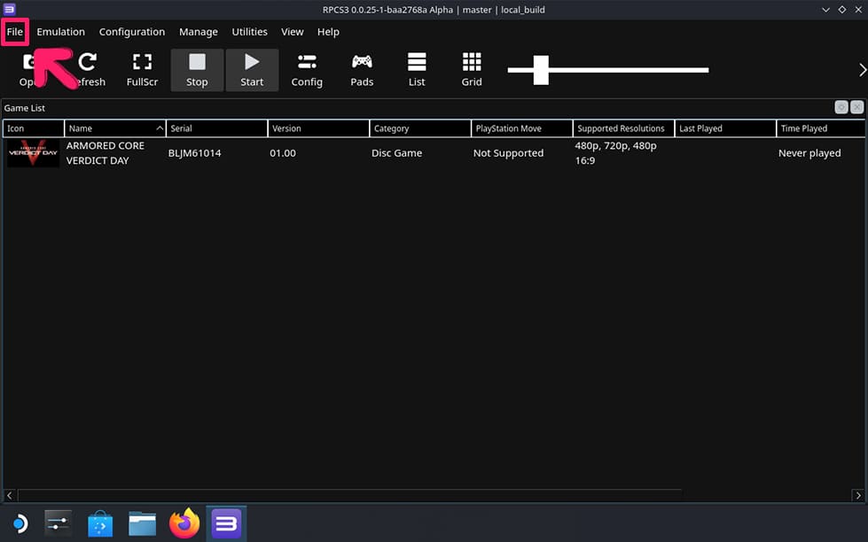Sort by Icon column header
The image size is (868, 542).
(33, 128)
